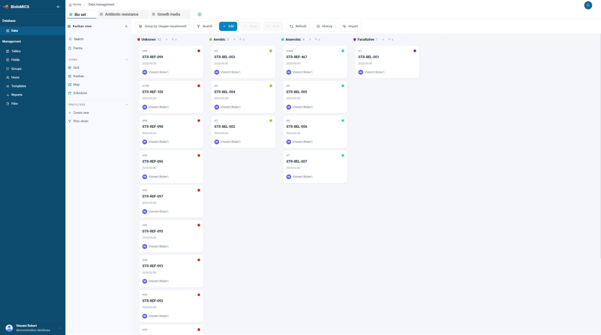Collapse the Kanban view panel
Viewport: 601px width, 335px height.
click(126, 26)
